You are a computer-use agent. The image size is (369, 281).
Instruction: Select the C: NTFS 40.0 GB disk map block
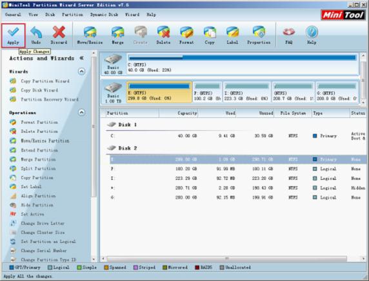point(242,64)
